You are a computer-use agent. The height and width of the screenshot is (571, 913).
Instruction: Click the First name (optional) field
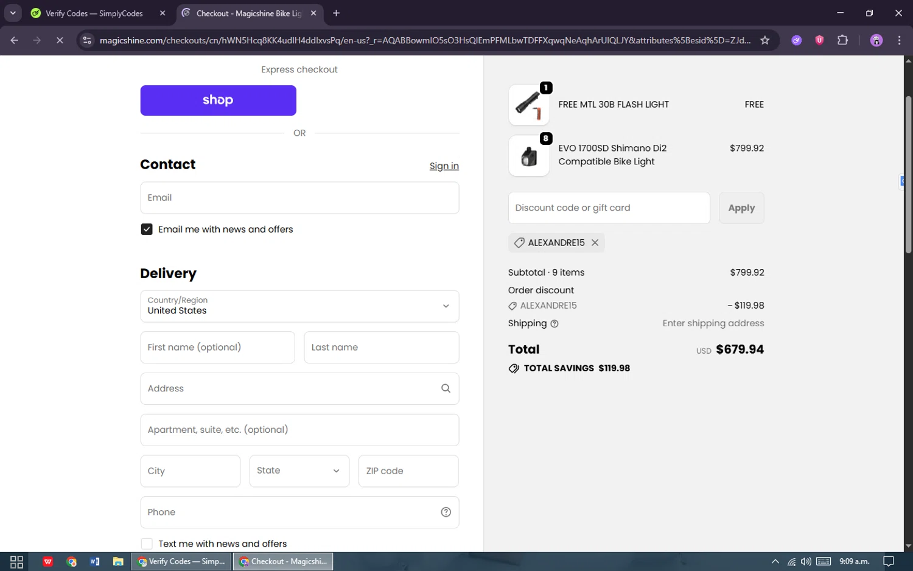click(217, 348)
